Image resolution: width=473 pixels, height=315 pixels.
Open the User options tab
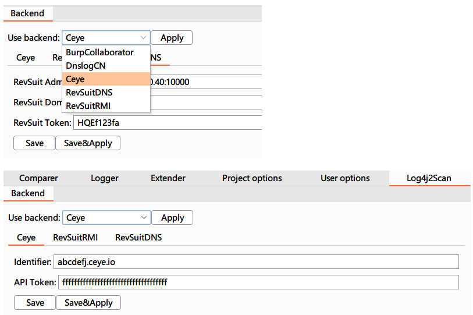(345, 178)
